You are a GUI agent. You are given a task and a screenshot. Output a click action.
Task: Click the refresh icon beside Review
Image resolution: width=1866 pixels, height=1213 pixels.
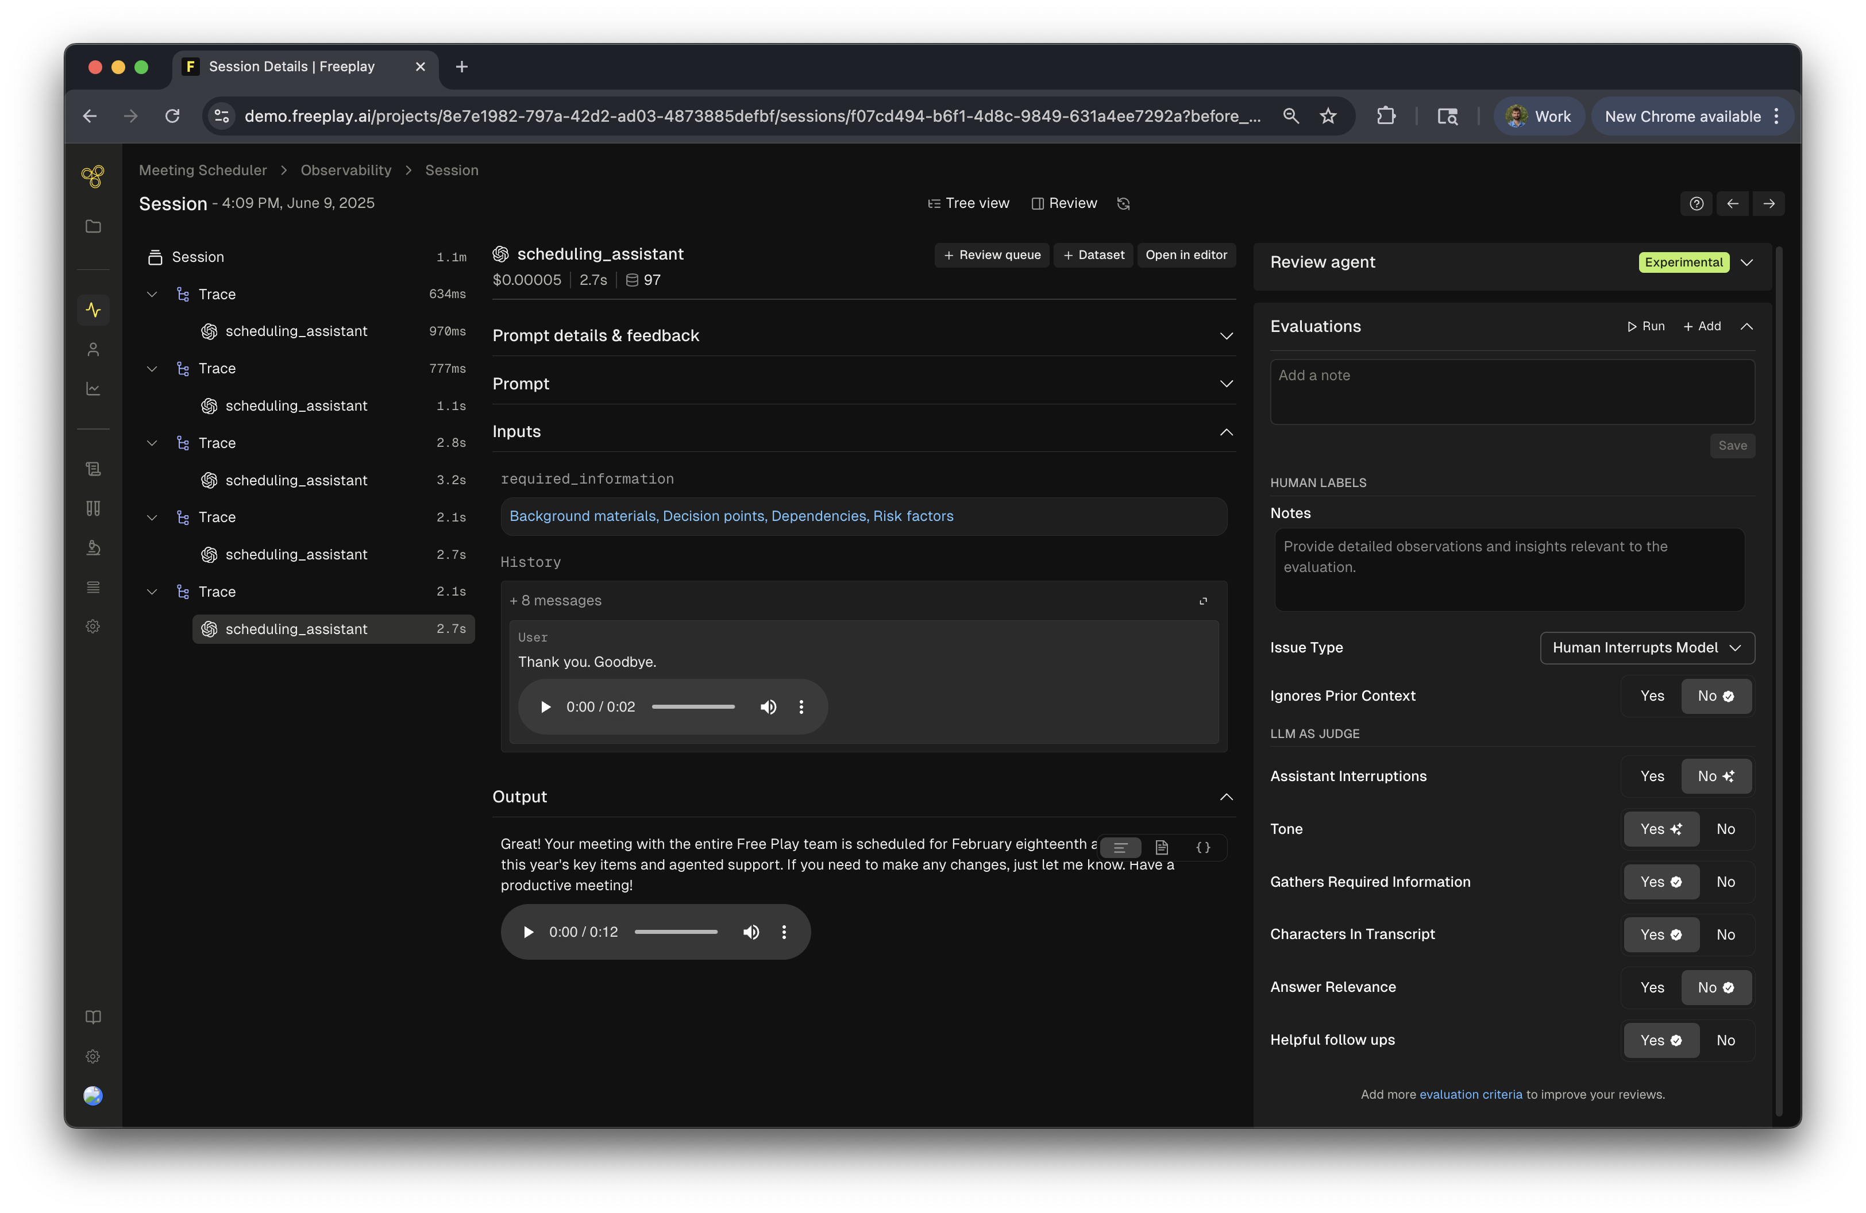click(x=1123, y=204)
